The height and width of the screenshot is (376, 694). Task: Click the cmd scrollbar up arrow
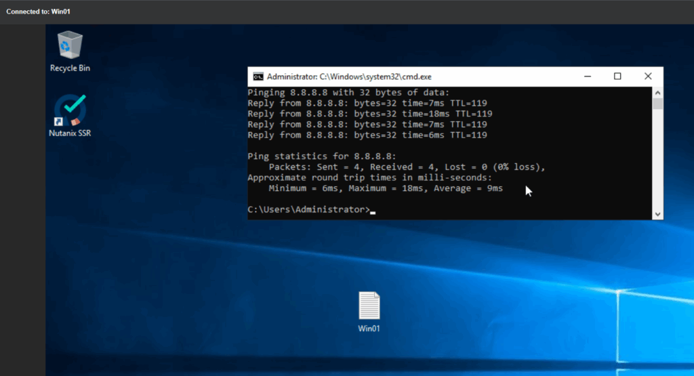coord(657,92)
